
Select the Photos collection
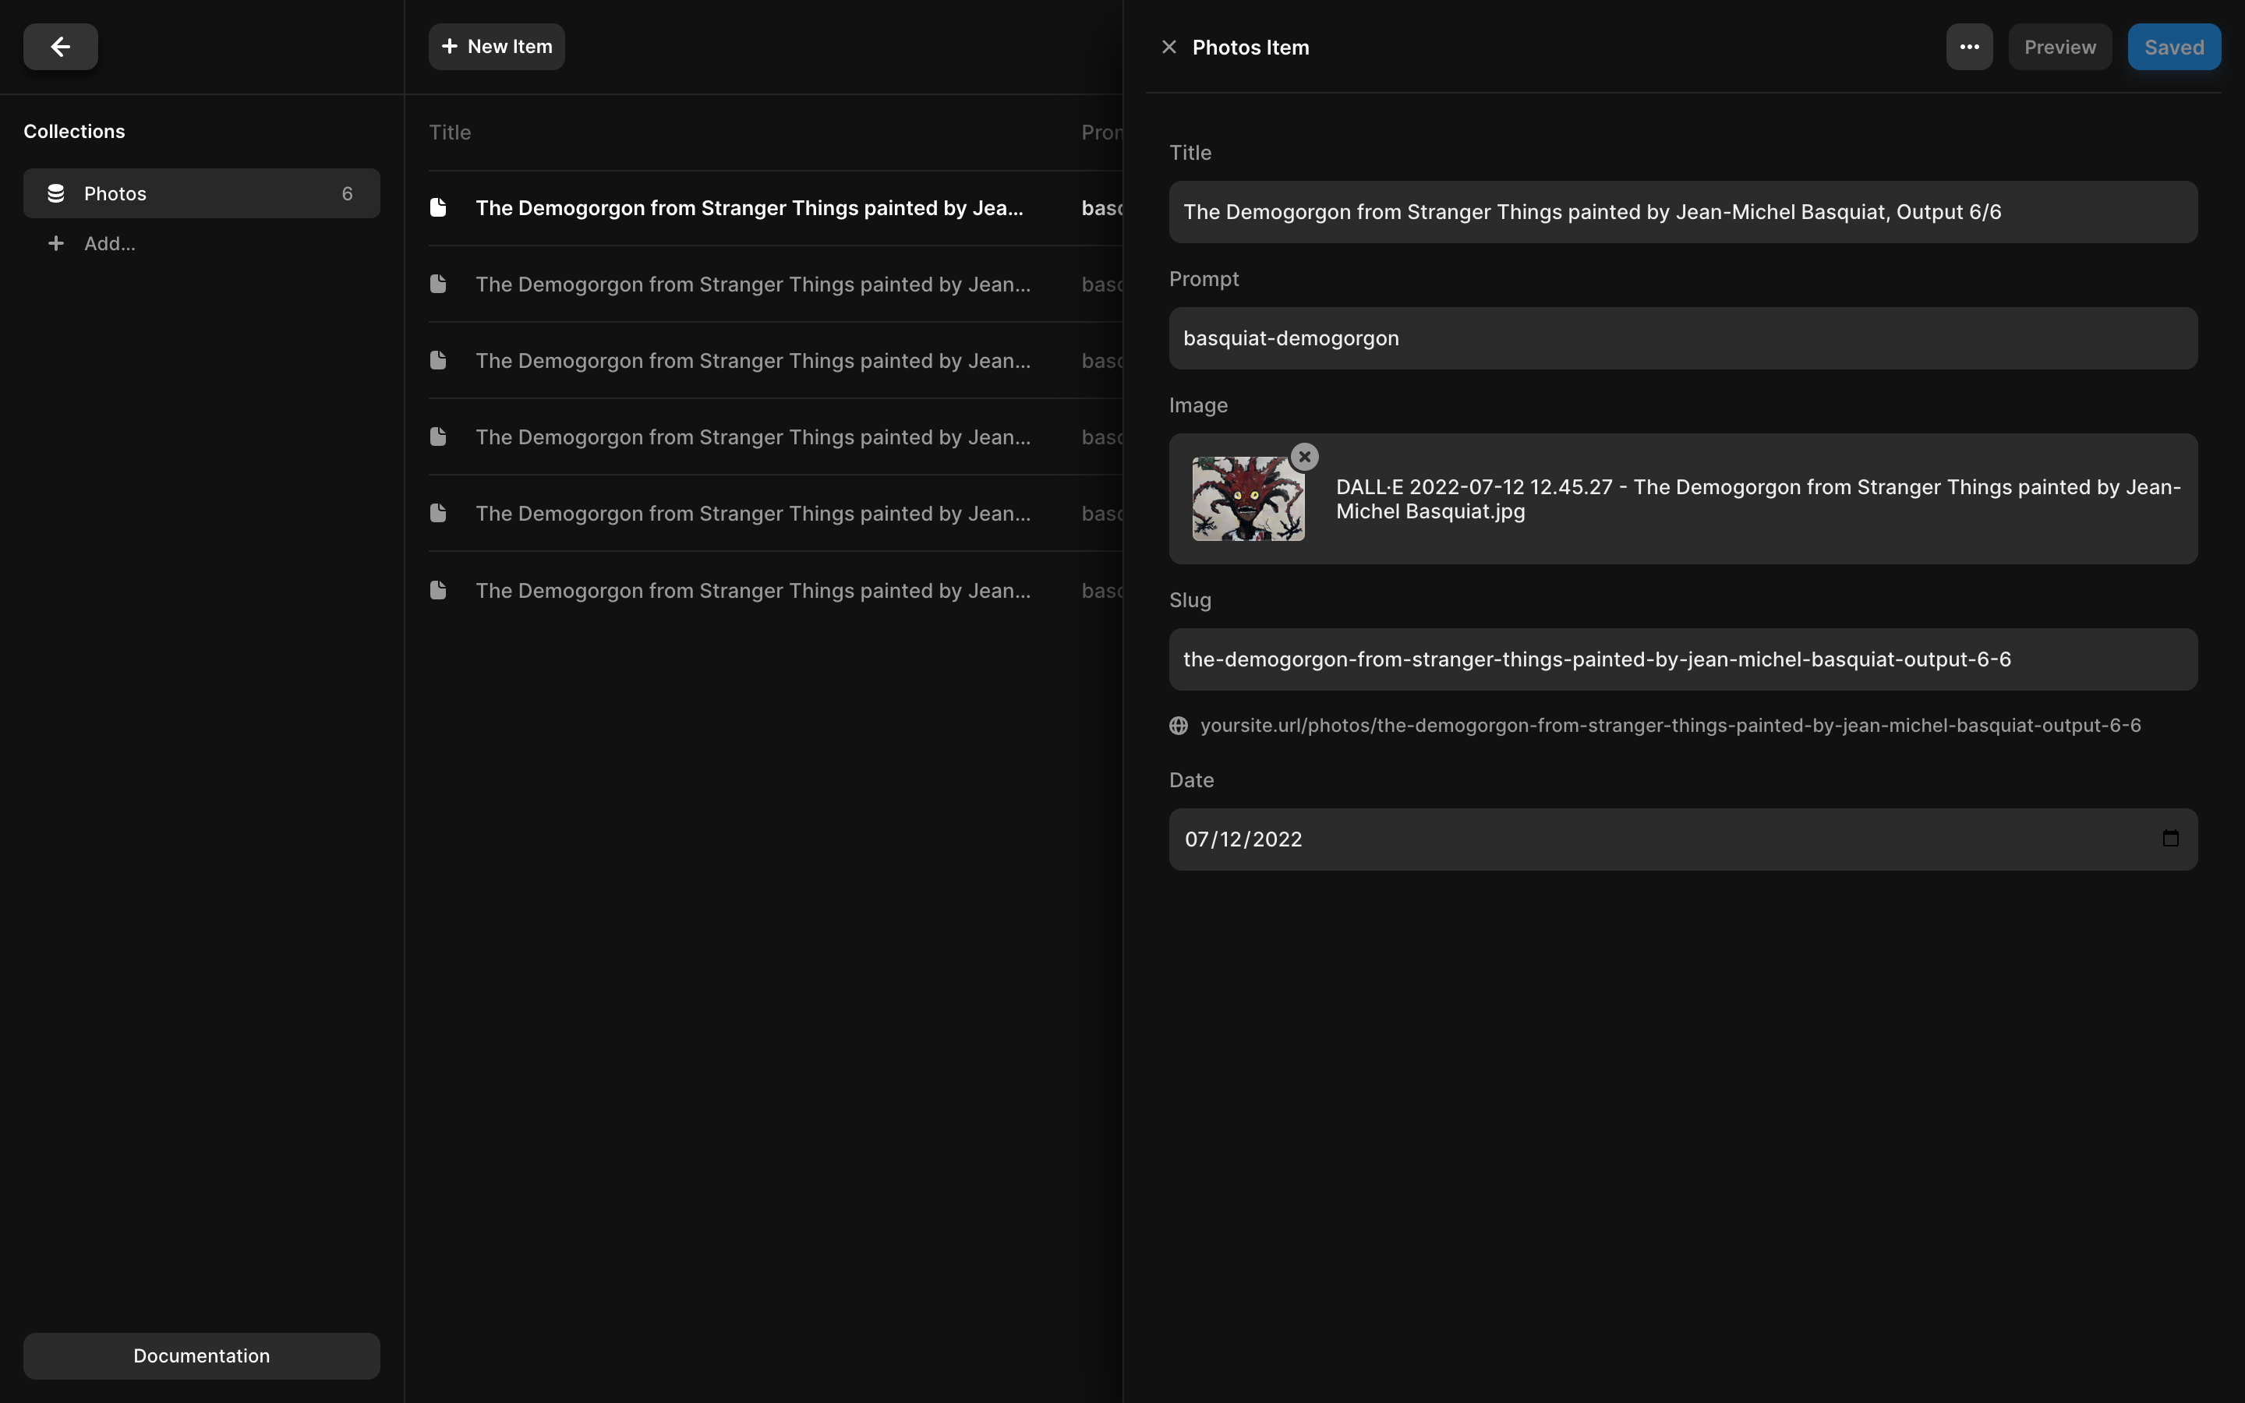click(201, 193)
